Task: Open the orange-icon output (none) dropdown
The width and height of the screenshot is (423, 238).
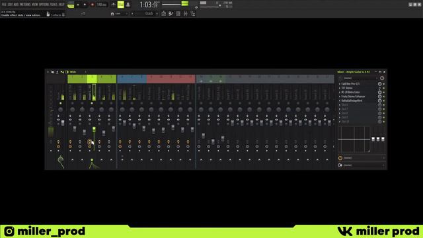Action: tap(364, 158)
